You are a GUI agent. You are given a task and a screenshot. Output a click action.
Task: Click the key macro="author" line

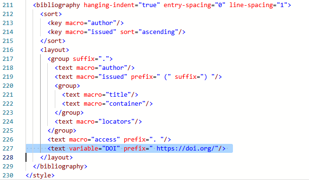[86, 23]
